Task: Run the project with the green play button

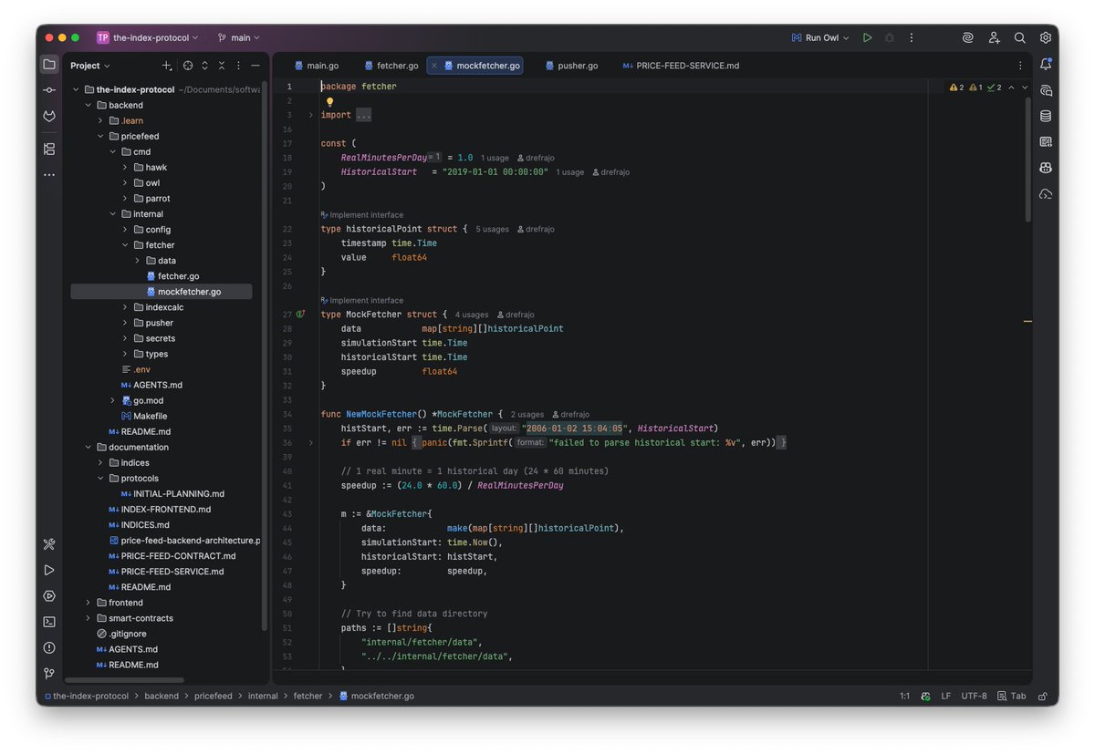Action: [867, 37]
